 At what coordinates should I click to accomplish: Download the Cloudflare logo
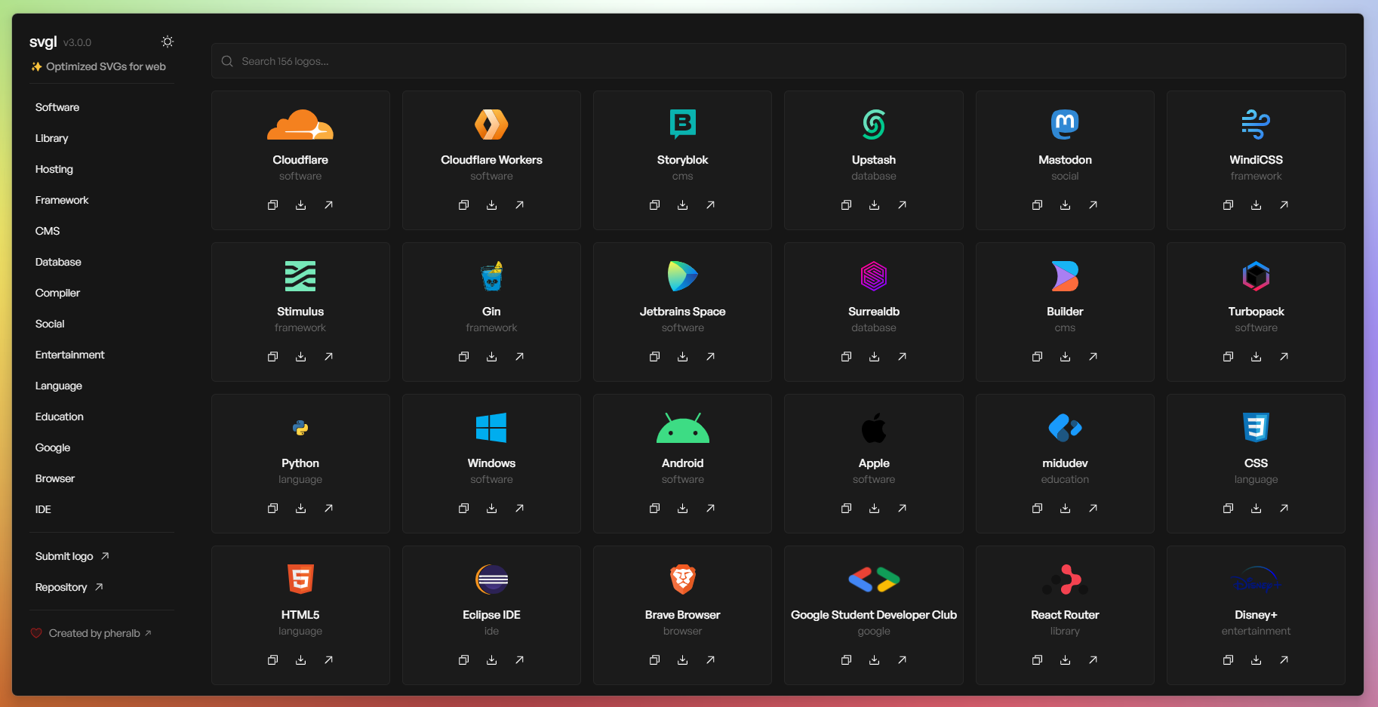pyautogui.click(x=300, y=205)
